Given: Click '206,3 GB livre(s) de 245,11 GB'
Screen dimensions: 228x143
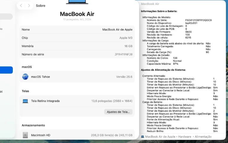Looking at the screenshot, I should [x=112, y=135].
